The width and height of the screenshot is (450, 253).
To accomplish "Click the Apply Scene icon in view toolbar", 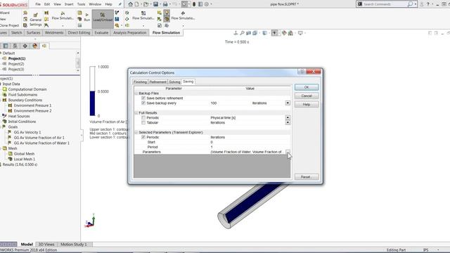I will pos(290,33).
